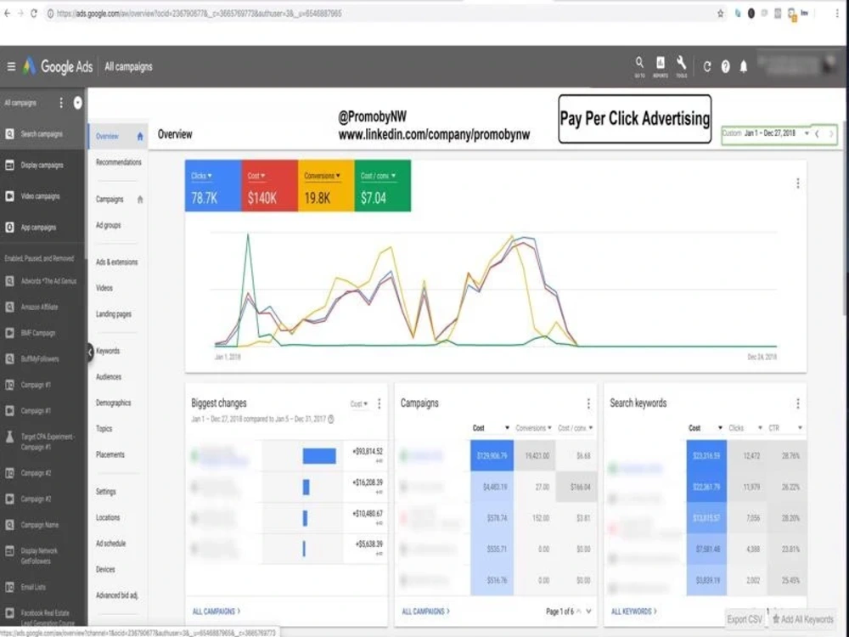
Task: Click the All Keywords link
Action: click(634, 612)
